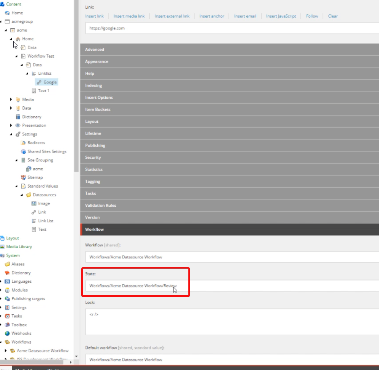Viewport: 379px width, 370px height.
Task: Collapse the Workflow Test tree node
Action: pos(16,56)
